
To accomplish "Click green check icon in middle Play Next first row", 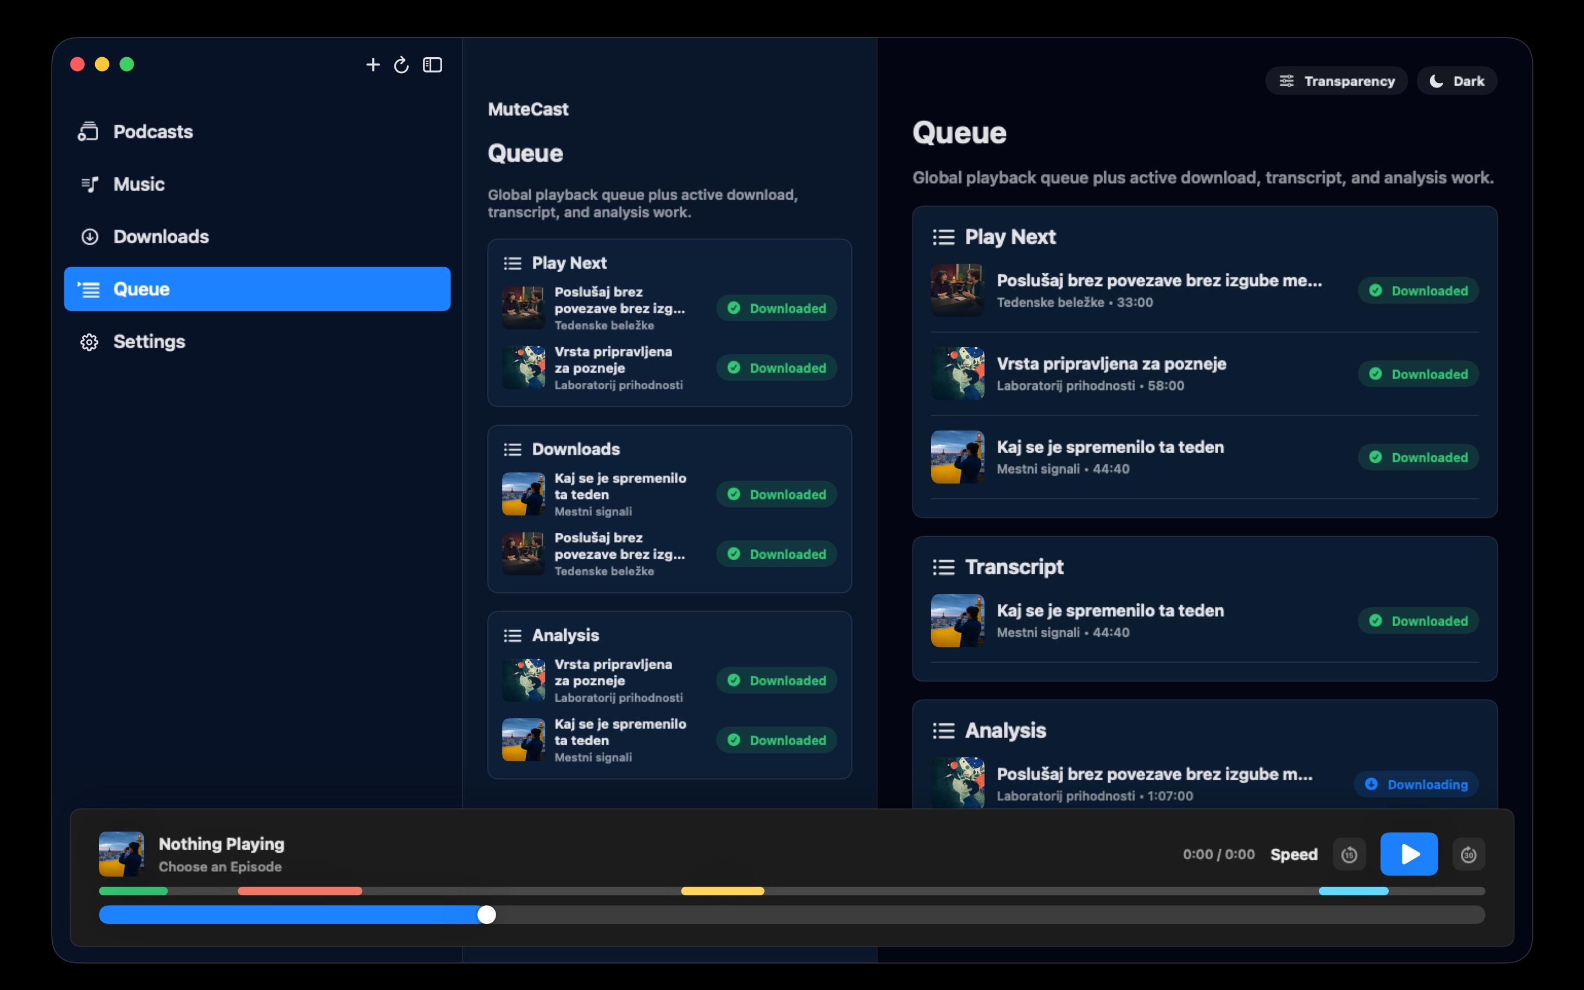I will 734,308.
